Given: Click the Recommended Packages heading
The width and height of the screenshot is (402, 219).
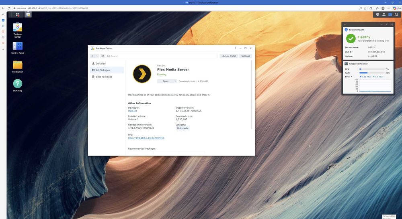Looking at the screenshot, I should (x=142, y=149).
